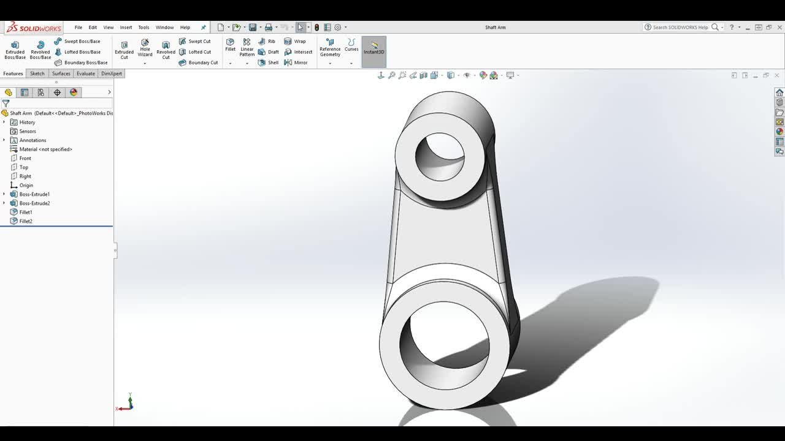Activate the Mirror tool
This screenshot has width=785, height=441.
click(x=296, y=62)
